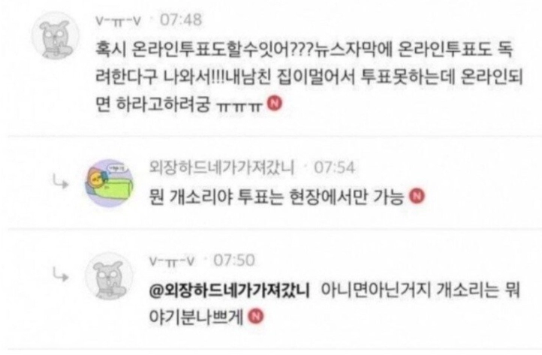Open the v-ㅠ-v username at 07:50

172,261
